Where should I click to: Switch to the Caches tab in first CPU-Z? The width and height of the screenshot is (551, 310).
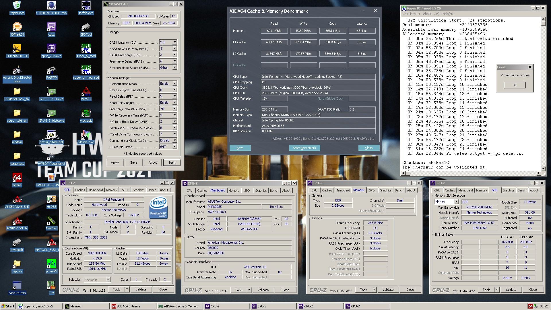(80, 190)
